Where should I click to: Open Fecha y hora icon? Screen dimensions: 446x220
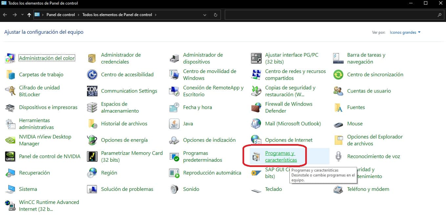pyautogui.click(x=174, y=107)
